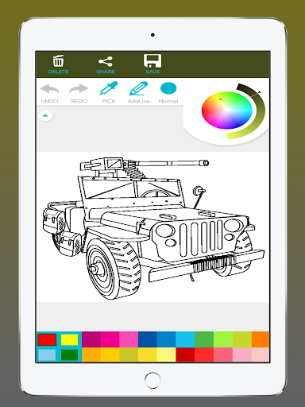Save the drawing with the floppy disk icon
Image resolution: width=305 pixels, height=407 pixels.
tap(152, 61)
